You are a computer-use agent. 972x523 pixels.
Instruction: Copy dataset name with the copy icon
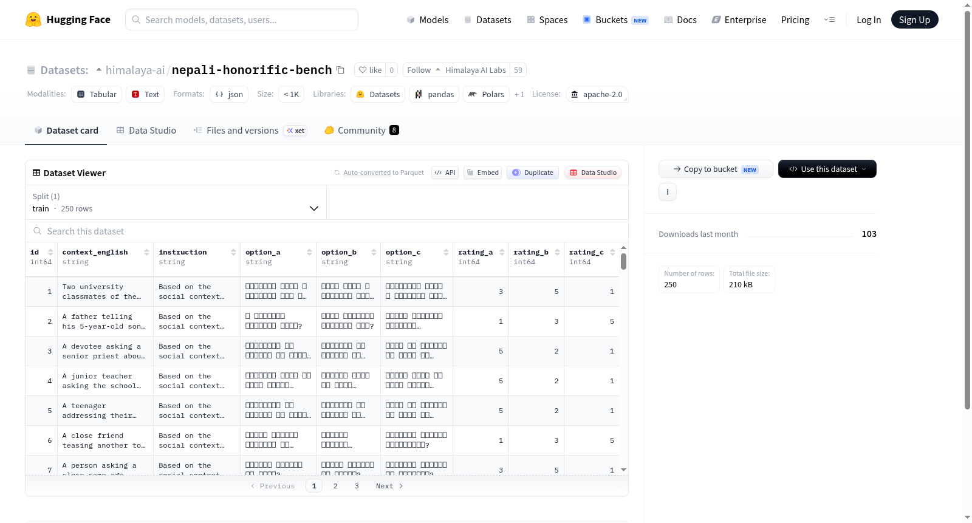pos(340,70)
